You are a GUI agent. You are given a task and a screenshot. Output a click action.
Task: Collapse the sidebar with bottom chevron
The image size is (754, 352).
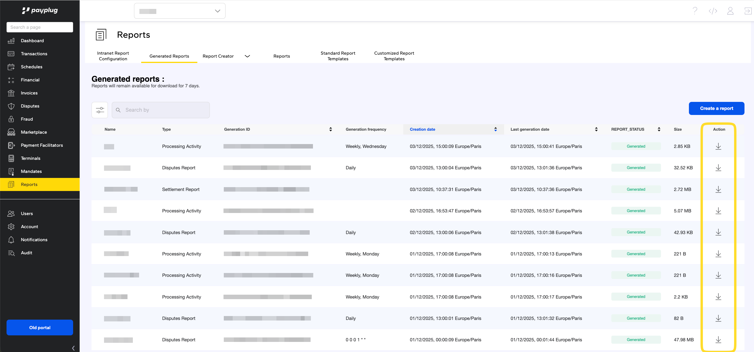(73, 348)
